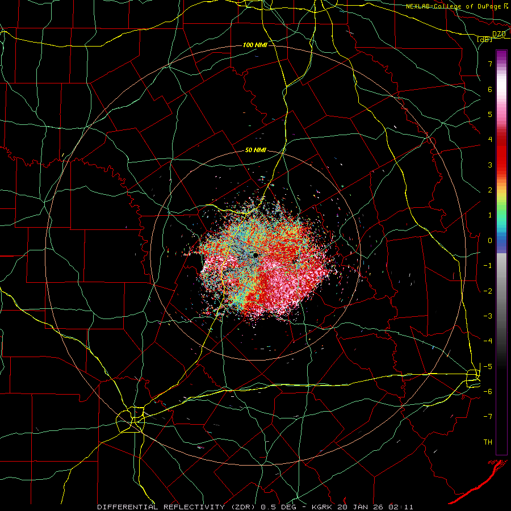This screenshot has width=511, height=511.
Task: Click the 100 NMI range ring label
Action: [255, 45]
